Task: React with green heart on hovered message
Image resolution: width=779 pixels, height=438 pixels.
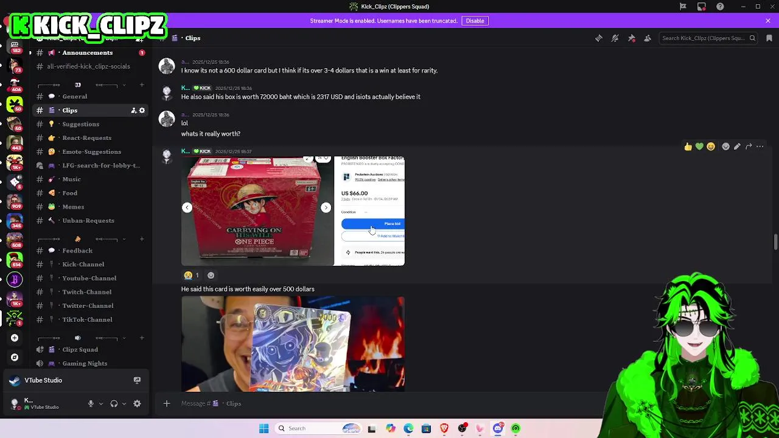Action: tap(699, 147)
